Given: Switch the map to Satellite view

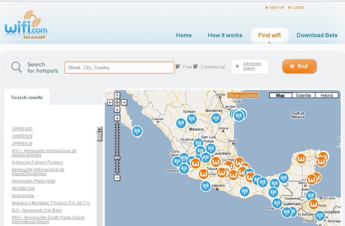Looking at the screenshot, I should [304, 95].
